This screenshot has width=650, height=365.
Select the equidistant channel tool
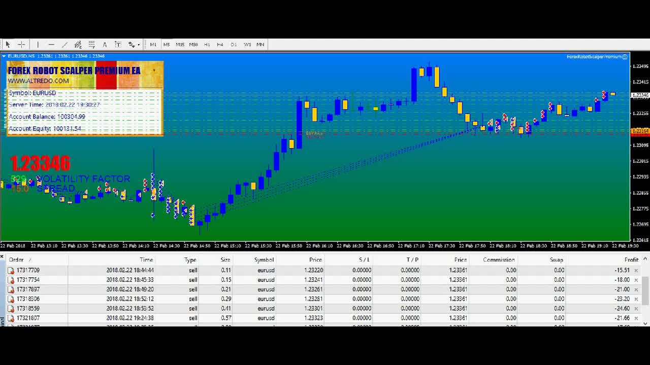[78, 45]
